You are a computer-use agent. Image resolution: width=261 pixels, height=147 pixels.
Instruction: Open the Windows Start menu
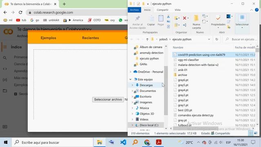point(6,143)
